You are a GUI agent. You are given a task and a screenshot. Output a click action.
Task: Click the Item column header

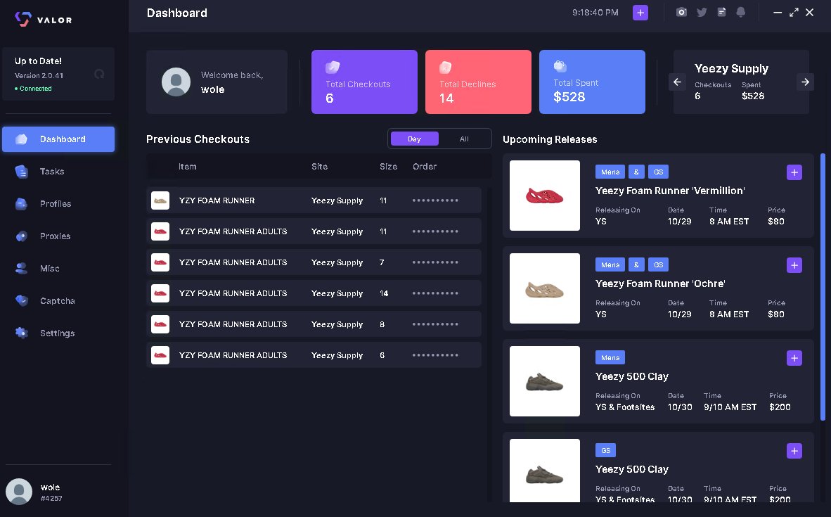click(x=187, y=167)
